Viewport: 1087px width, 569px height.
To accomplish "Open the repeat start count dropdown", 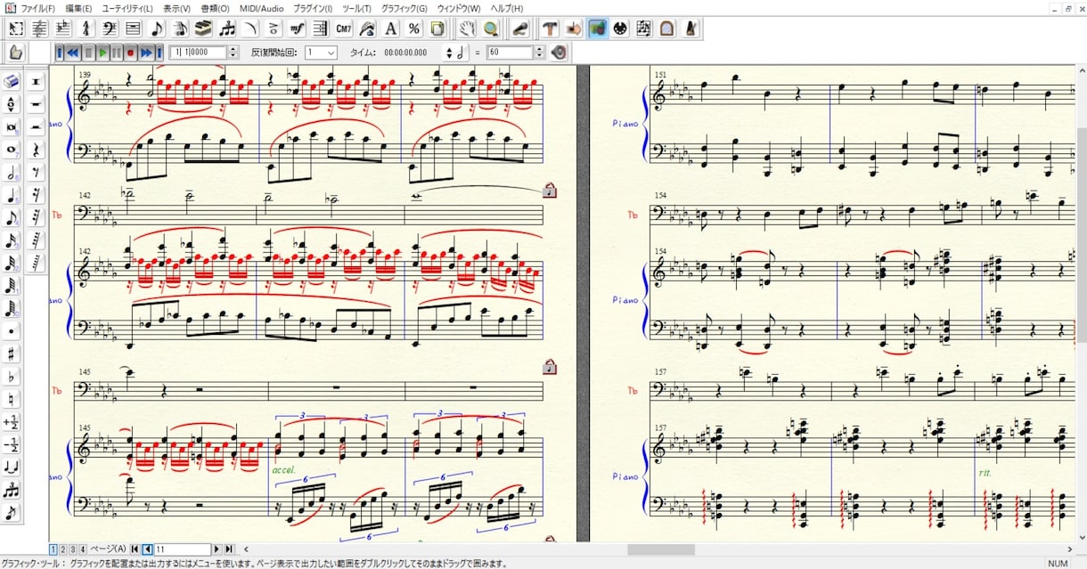I will (321, 53).
